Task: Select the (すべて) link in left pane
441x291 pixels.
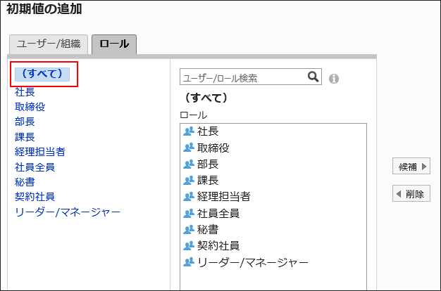Action: [42, 74]
